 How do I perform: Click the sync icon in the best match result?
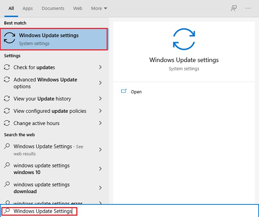tap(10, 38)
